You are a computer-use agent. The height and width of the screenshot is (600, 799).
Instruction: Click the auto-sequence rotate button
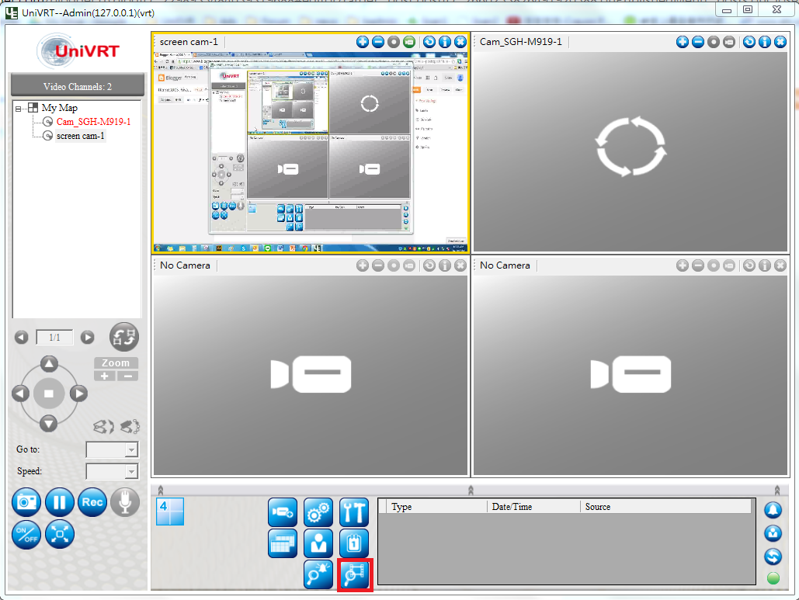click(123, 337)
